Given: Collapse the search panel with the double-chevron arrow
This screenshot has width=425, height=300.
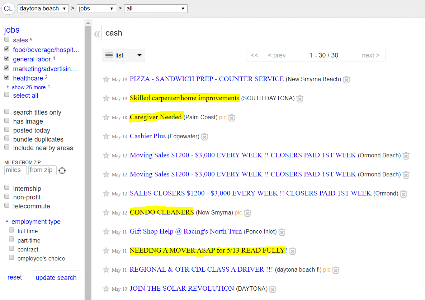Looking at the screenshot, I should pos(96,33).
